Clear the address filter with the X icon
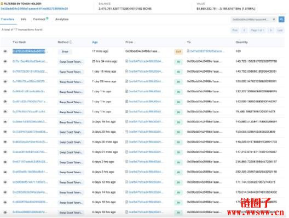 (x=274, y=19)
